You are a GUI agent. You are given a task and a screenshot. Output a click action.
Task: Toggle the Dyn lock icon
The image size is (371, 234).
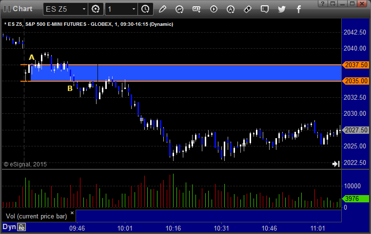click(21, 227)
